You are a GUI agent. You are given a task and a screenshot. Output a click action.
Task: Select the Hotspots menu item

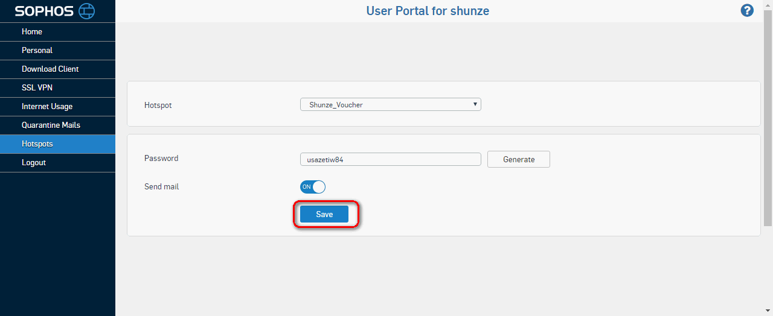57,144
